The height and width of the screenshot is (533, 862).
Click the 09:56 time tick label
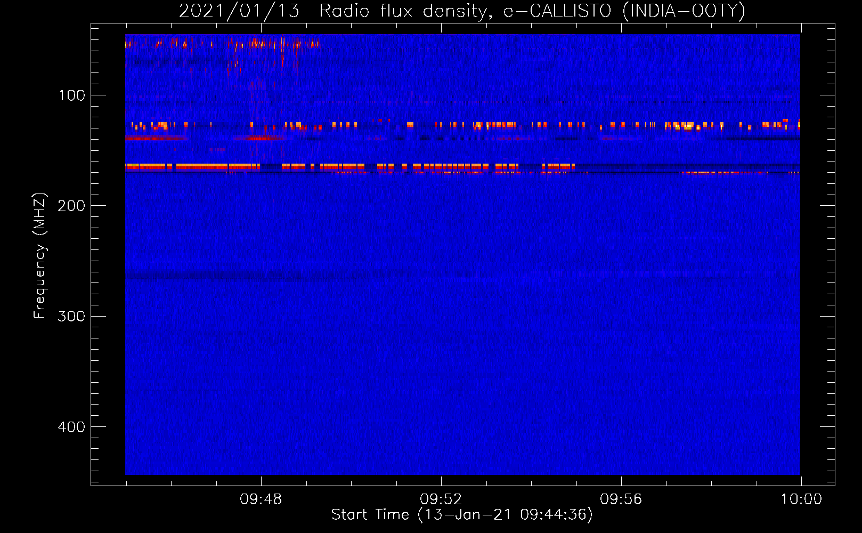click(621, 499)
